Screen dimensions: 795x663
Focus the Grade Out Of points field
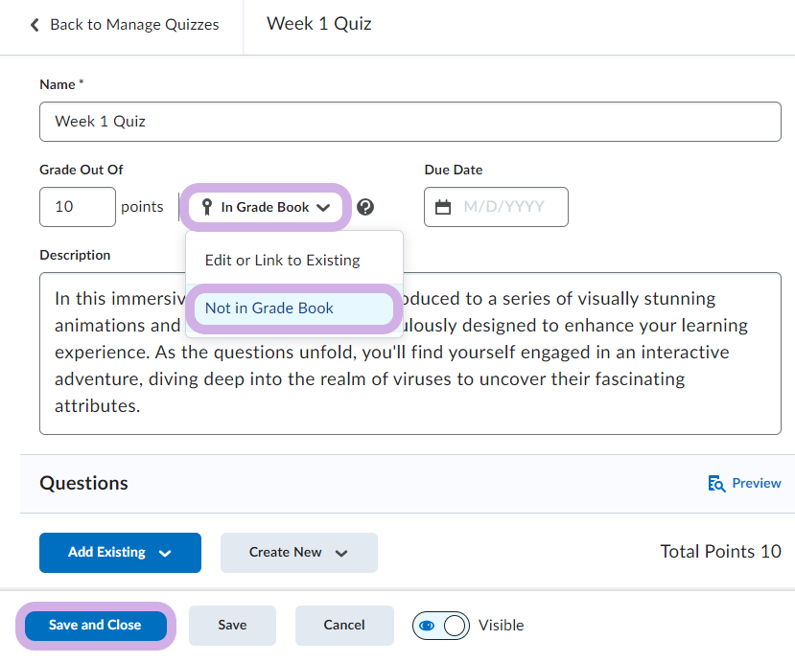pyautogui.click(x=77, y=207)
